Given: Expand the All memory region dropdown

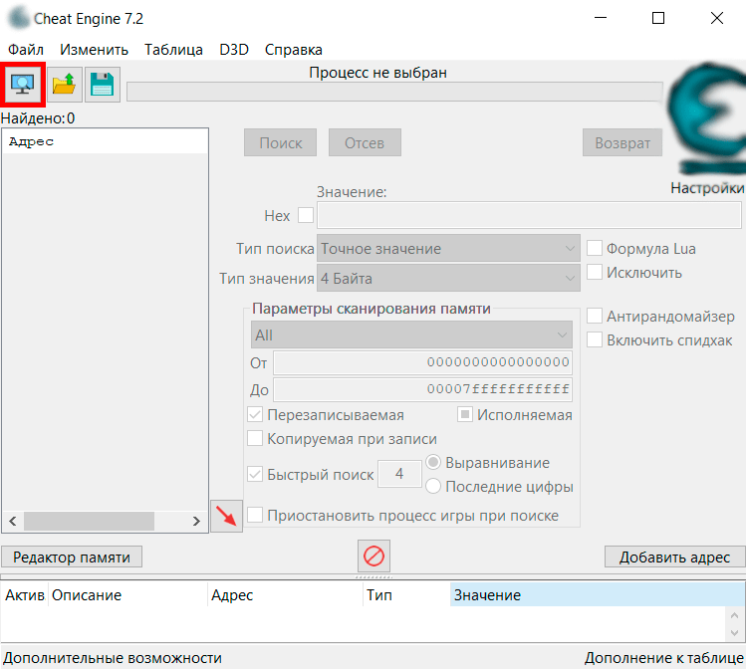Looking at the screenshot, I should tap(411, 334).
